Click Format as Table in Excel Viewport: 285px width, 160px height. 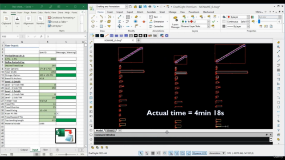57,22
